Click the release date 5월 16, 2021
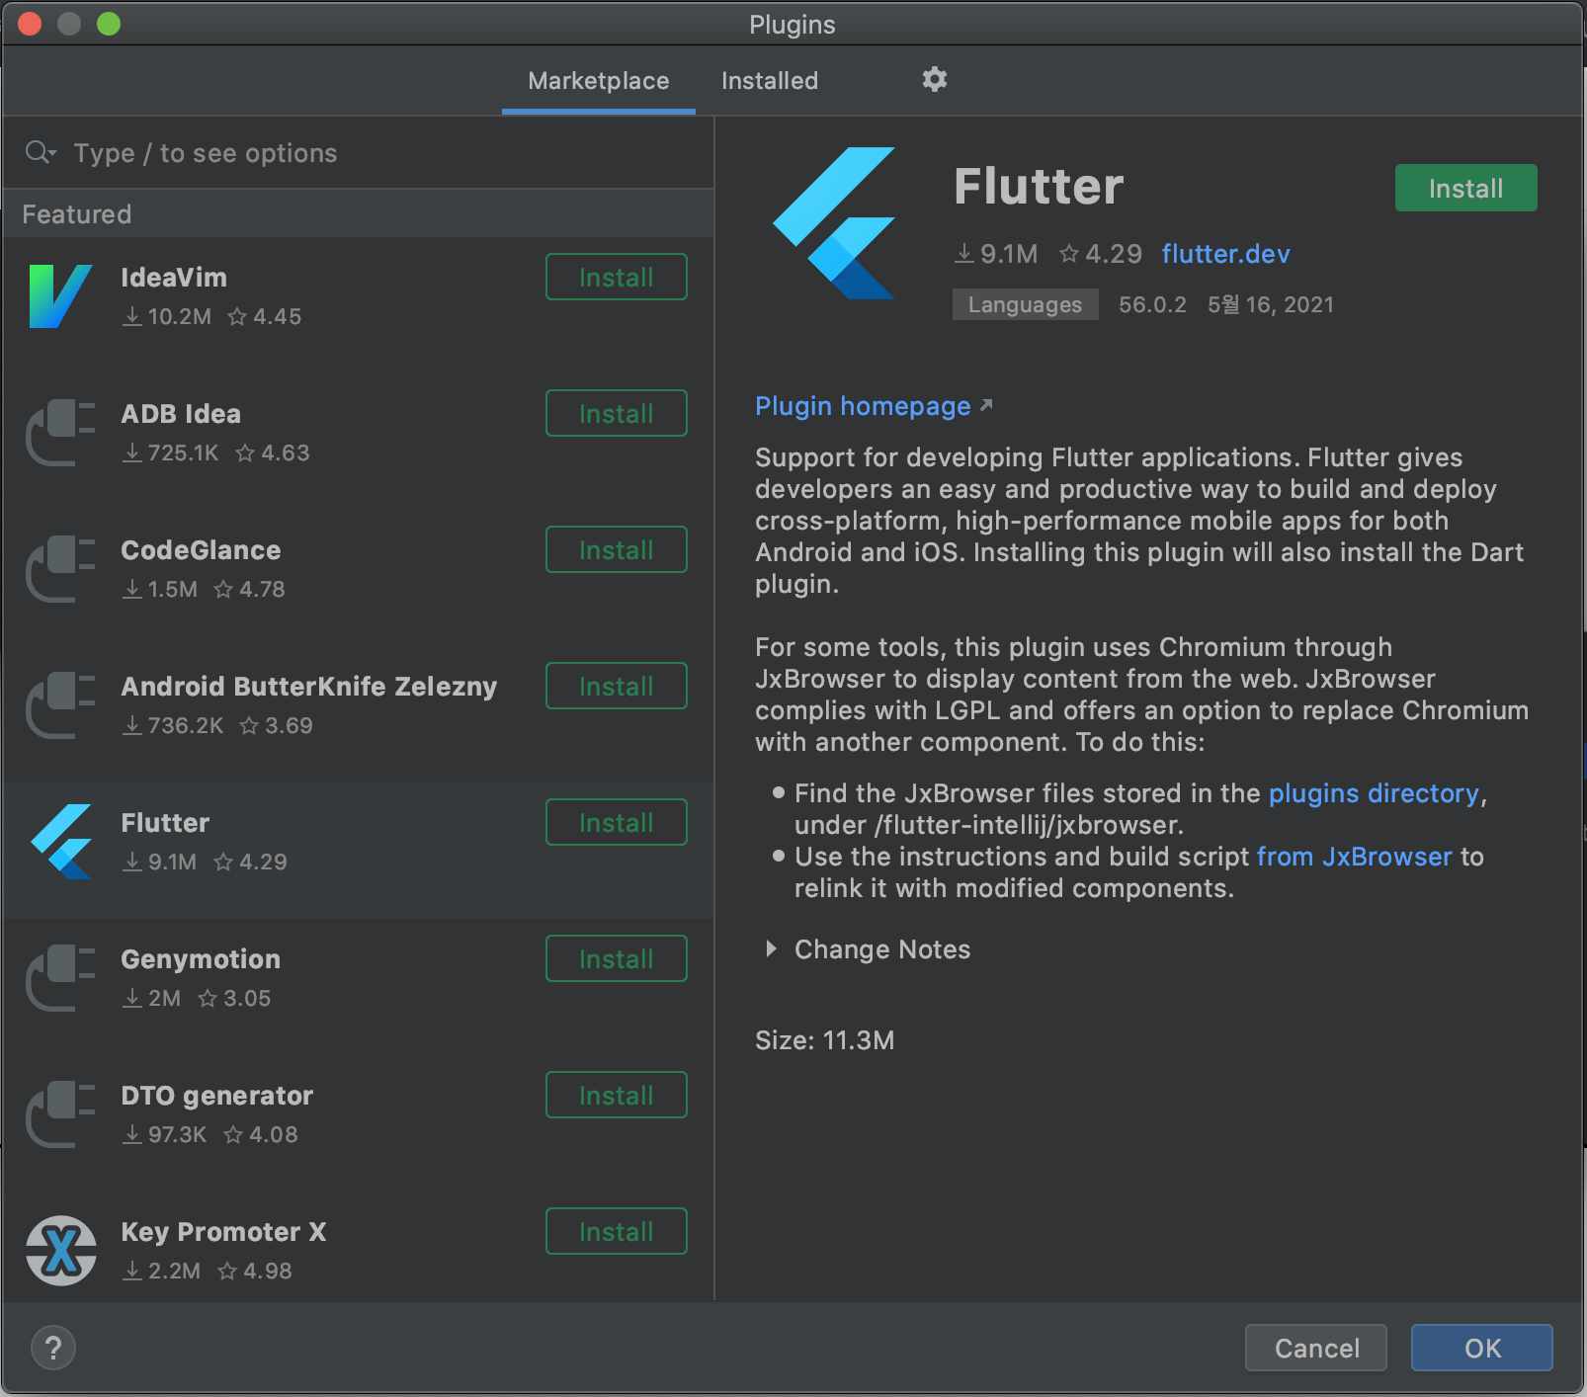The width and height of the screenshot is (1587, 1397). pyautogui.click(x=1271, y=304)
